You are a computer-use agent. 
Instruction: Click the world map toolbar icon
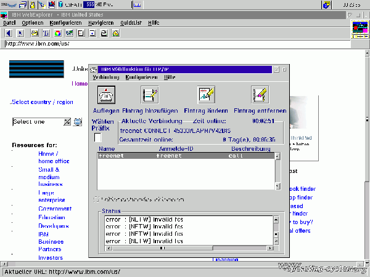click(69, 33)
